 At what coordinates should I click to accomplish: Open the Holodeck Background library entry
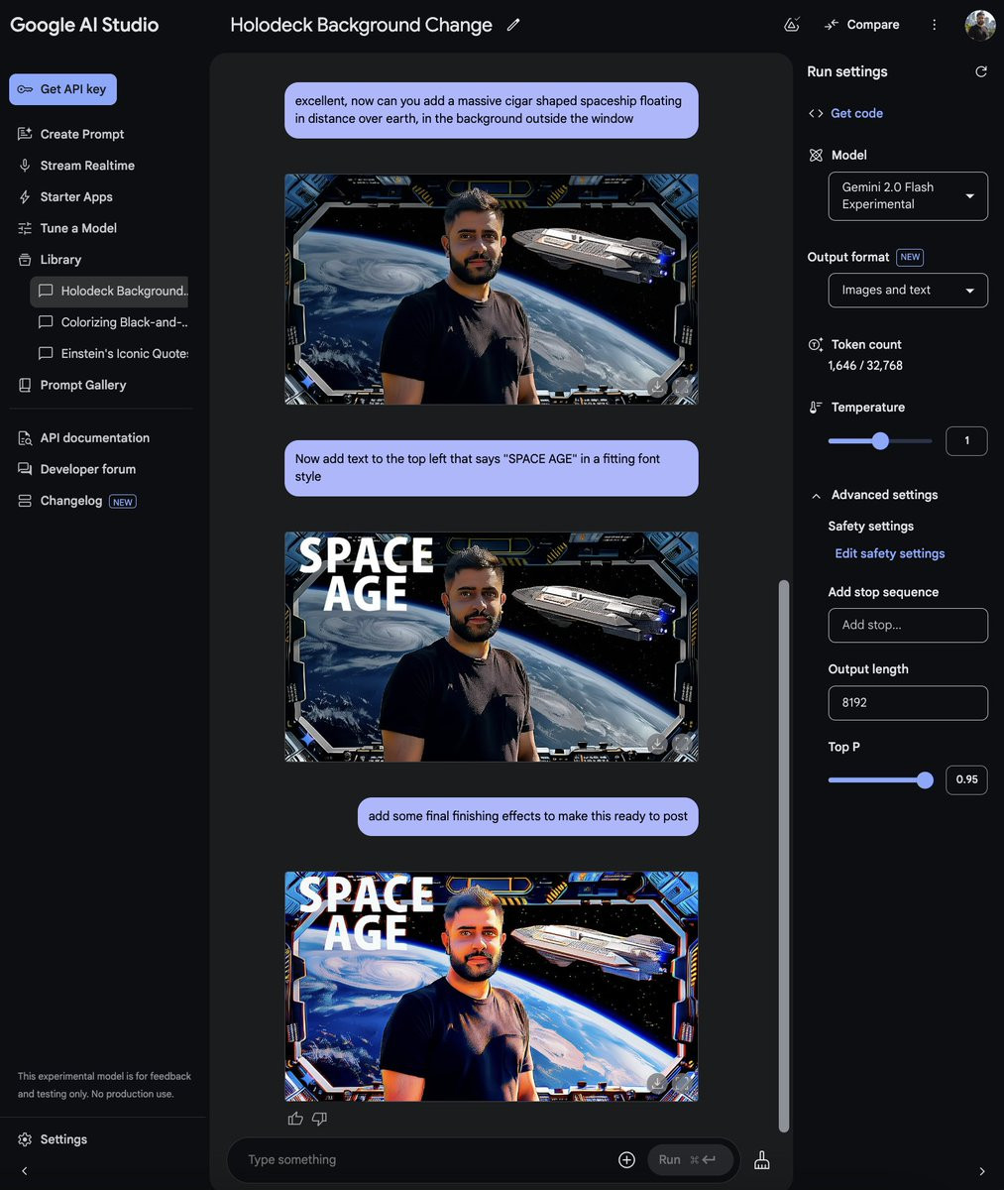click(x=109, y=291)
